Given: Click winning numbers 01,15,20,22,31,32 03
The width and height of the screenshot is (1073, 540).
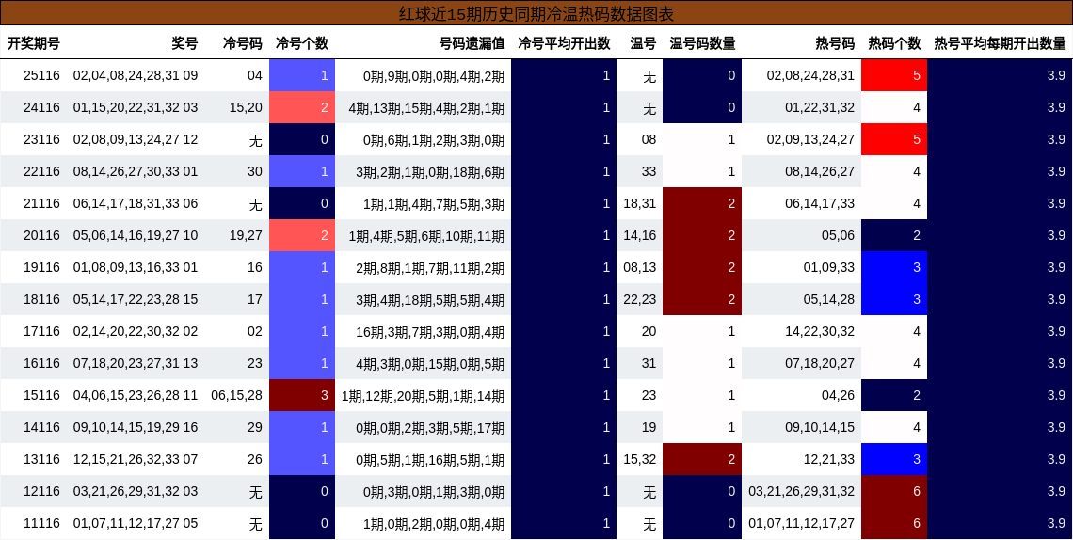Looking at the screenshot, I should point(136,107).
